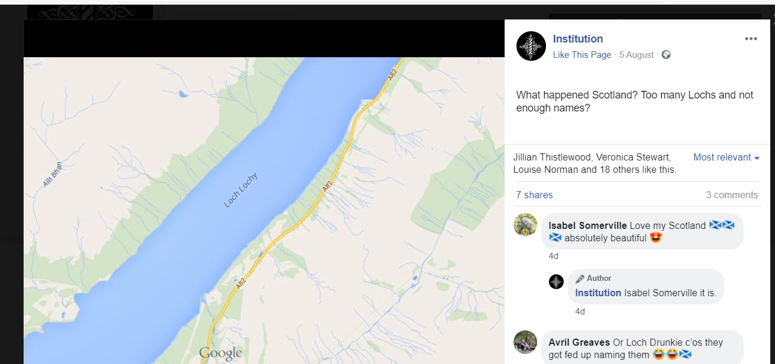Open Isabel Somerville's profile picture
This screenshot has width=775, height=364.
point(525,225)
